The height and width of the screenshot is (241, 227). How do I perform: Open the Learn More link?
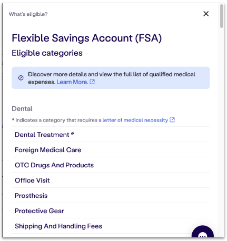[72, 82]
